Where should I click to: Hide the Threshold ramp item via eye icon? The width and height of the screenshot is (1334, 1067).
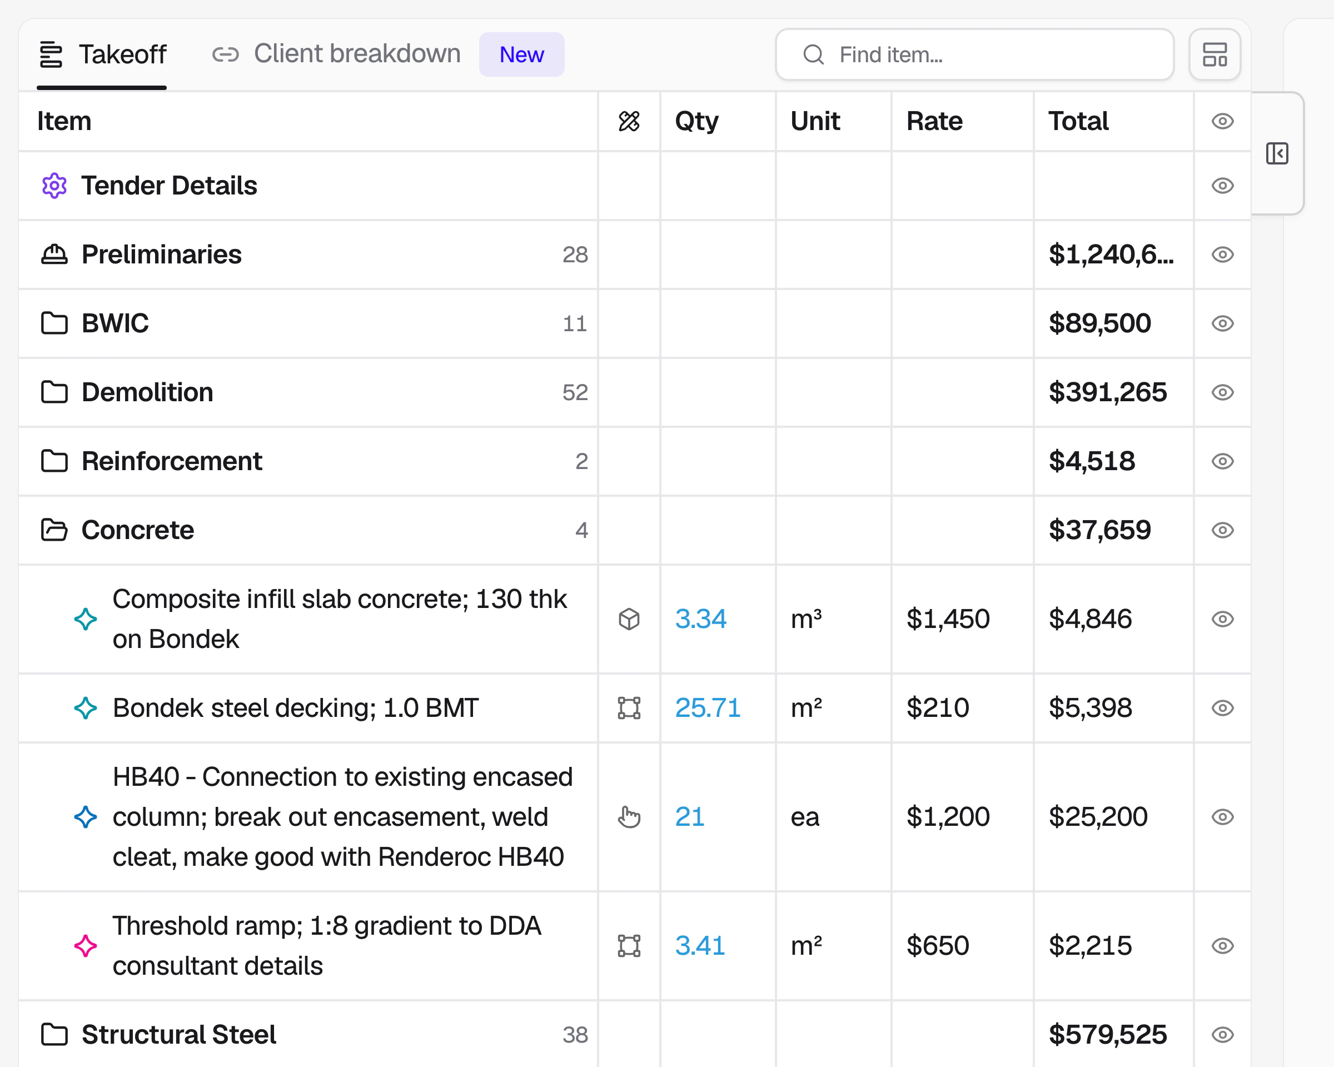(x=1222, y=946)
